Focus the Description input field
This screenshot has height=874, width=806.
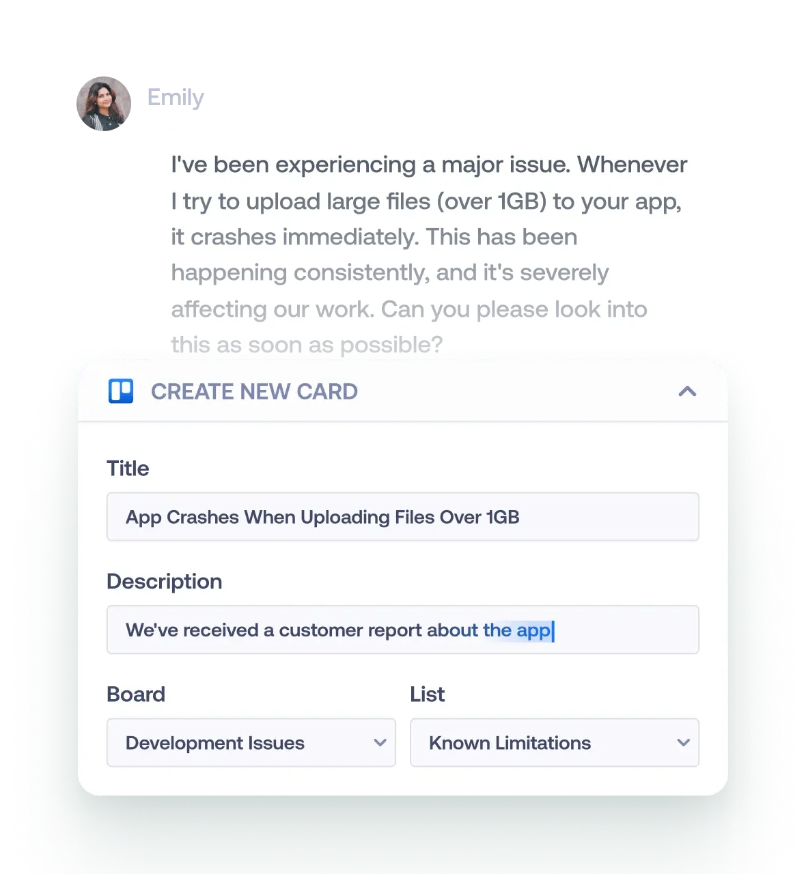click(x=403, y=630)
